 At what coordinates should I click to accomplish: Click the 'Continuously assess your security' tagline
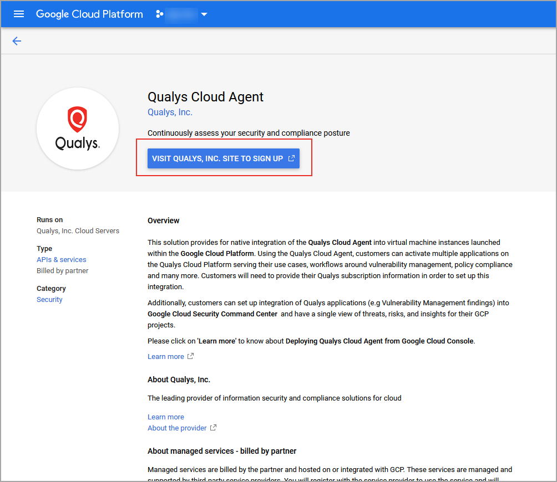[249, 133]
